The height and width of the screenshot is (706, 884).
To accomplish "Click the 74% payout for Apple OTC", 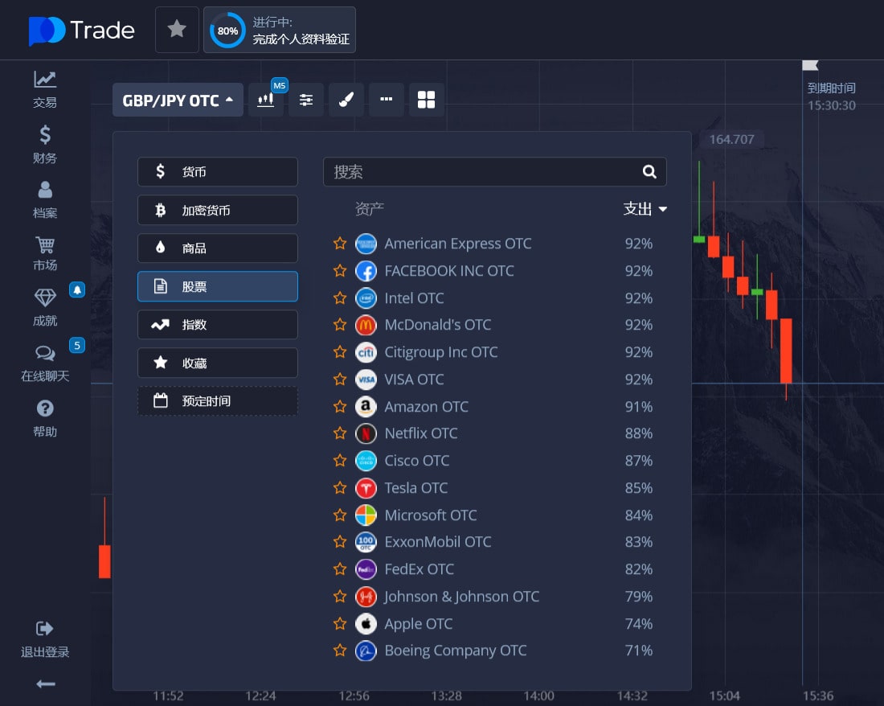I will coord(639,624).
